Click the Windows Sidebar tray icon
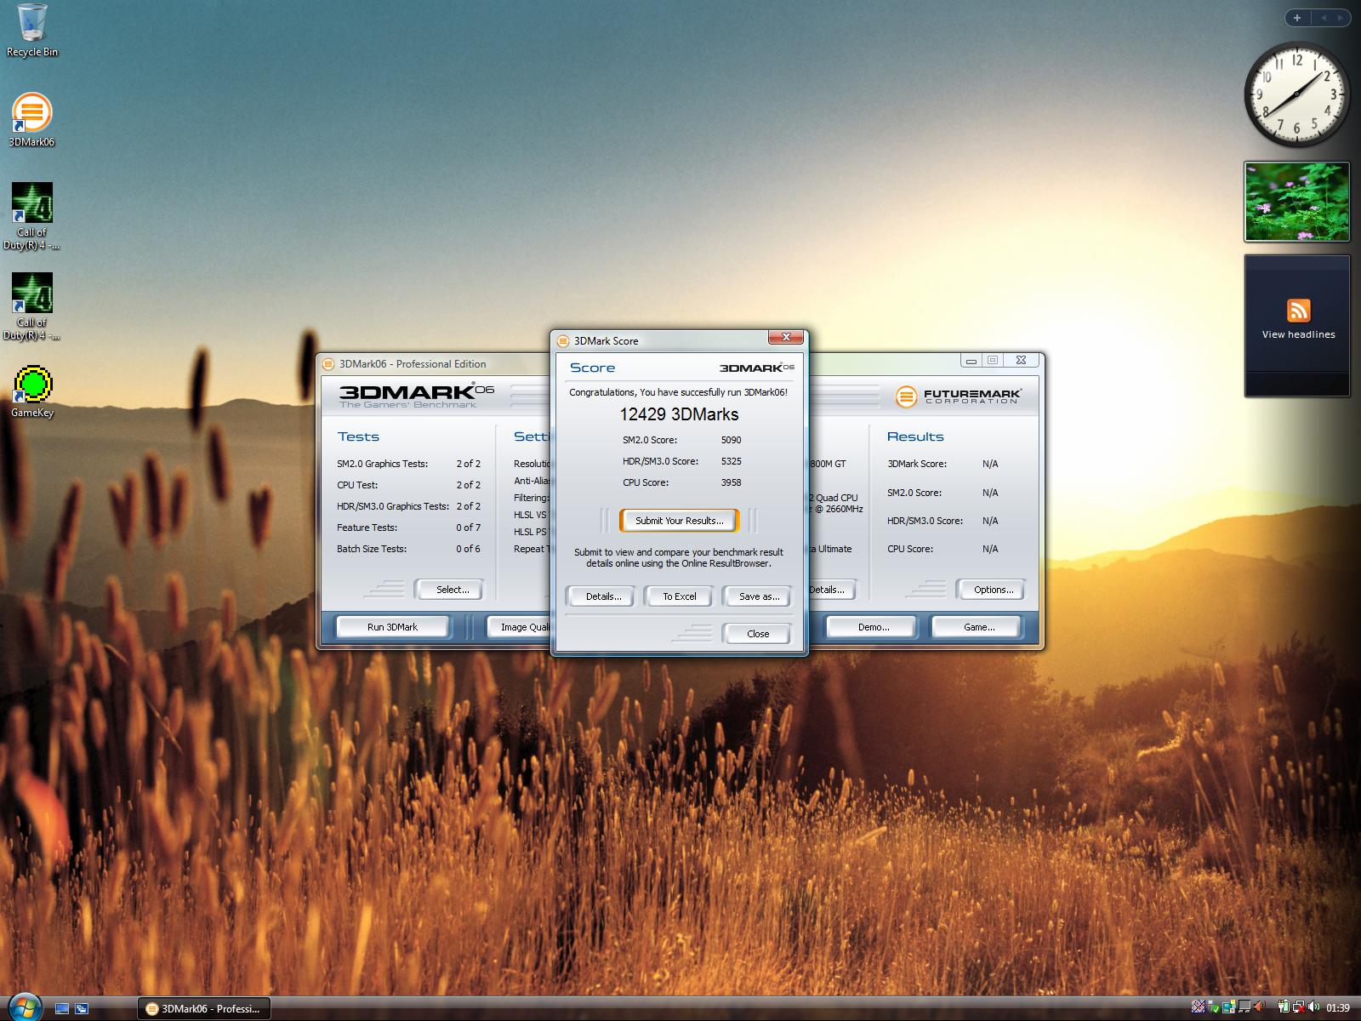The height and width of the screenshot is (1021, 1361). [x=1229, y=1007]
